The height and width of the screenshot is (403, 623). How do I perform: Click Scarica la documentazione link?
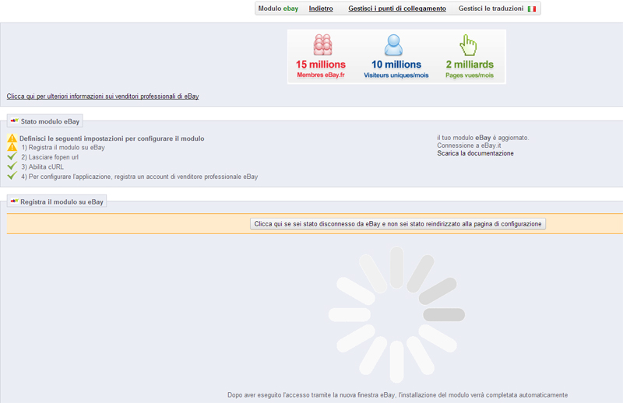[x=475, y=153]
